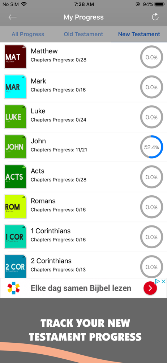167x363 pixels.
Task: Open the teal 1 COR tile
Action: click(15, 237)
